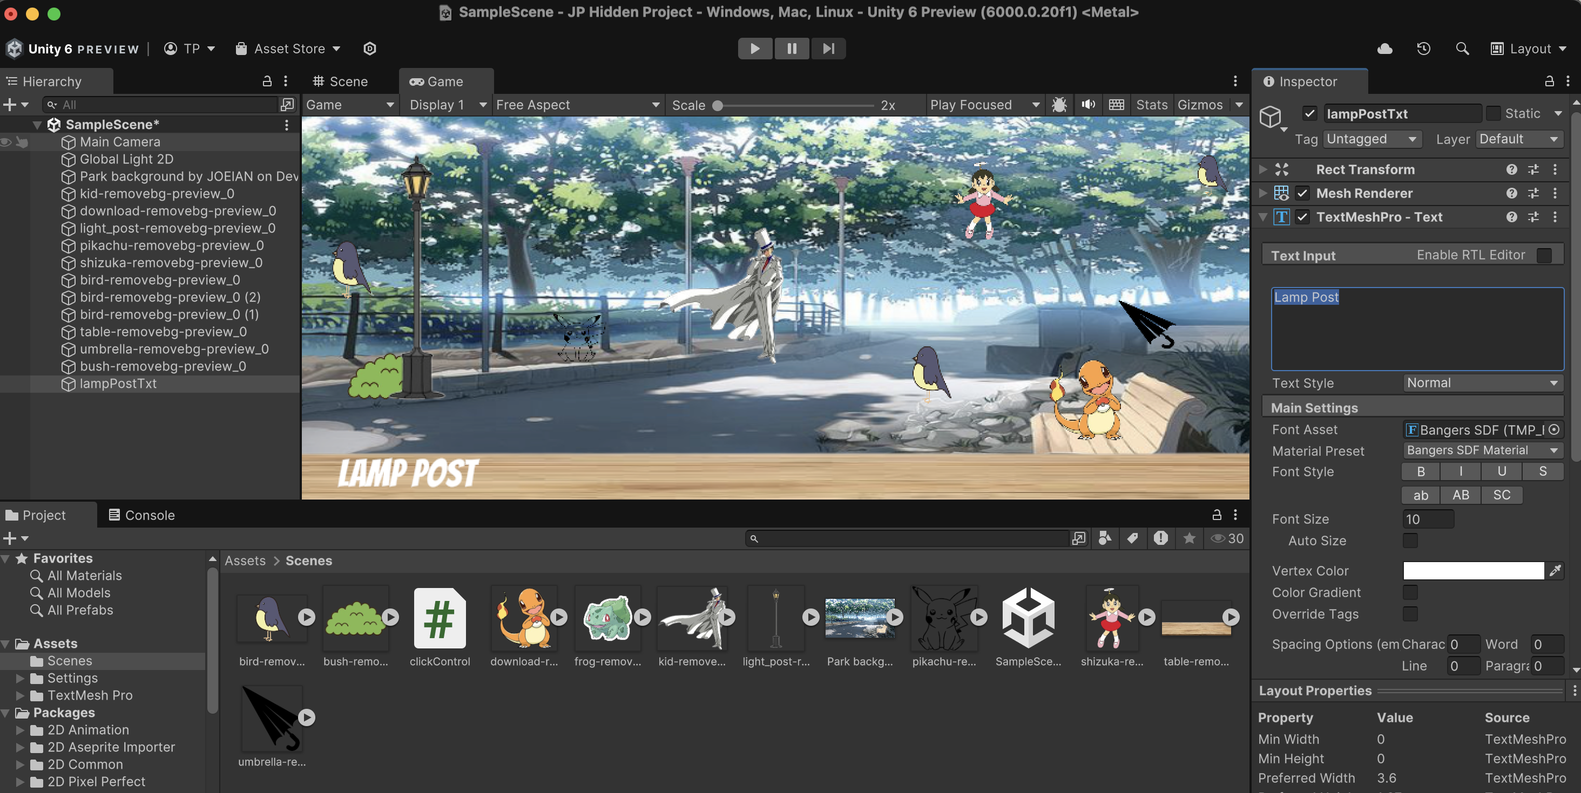Enable Auto Size checkbox
Image resolution: width=1581 pixels, height=793 pixels.
1410,541
